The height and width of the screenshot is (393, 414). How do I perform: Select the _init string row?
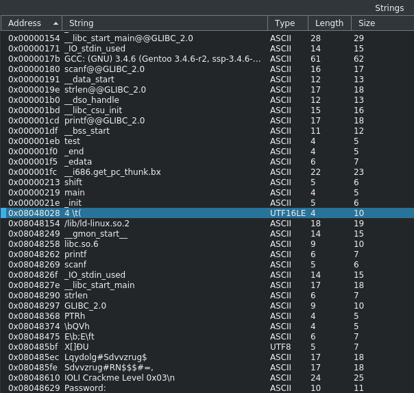pyautogui.click(x=207, y=203)
